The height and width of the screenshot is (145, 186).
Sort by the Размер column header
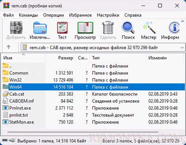60,58
